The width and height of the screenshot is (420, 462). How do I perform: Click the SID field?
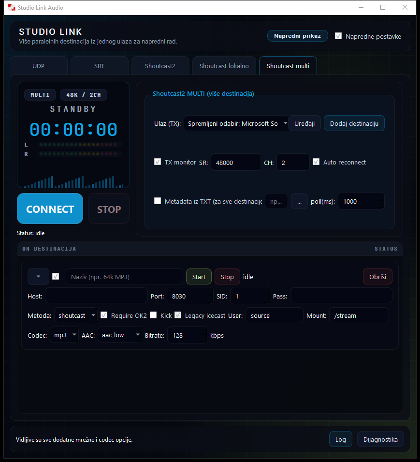point(250,296)
